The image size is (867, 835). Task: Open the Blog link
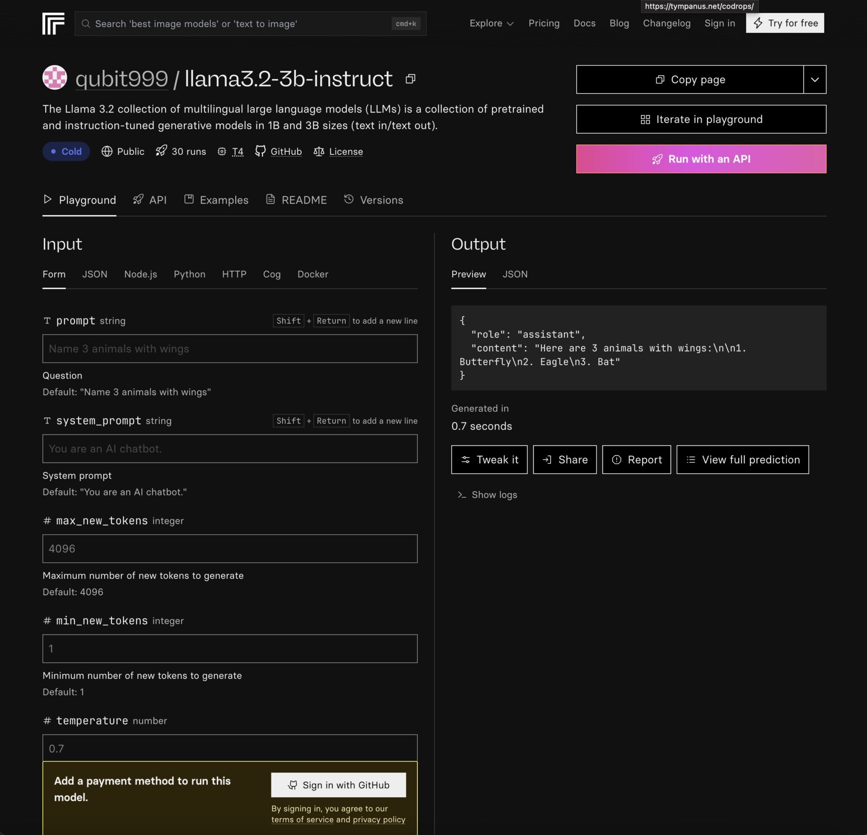pyautogui.click(x=619, y=23)
